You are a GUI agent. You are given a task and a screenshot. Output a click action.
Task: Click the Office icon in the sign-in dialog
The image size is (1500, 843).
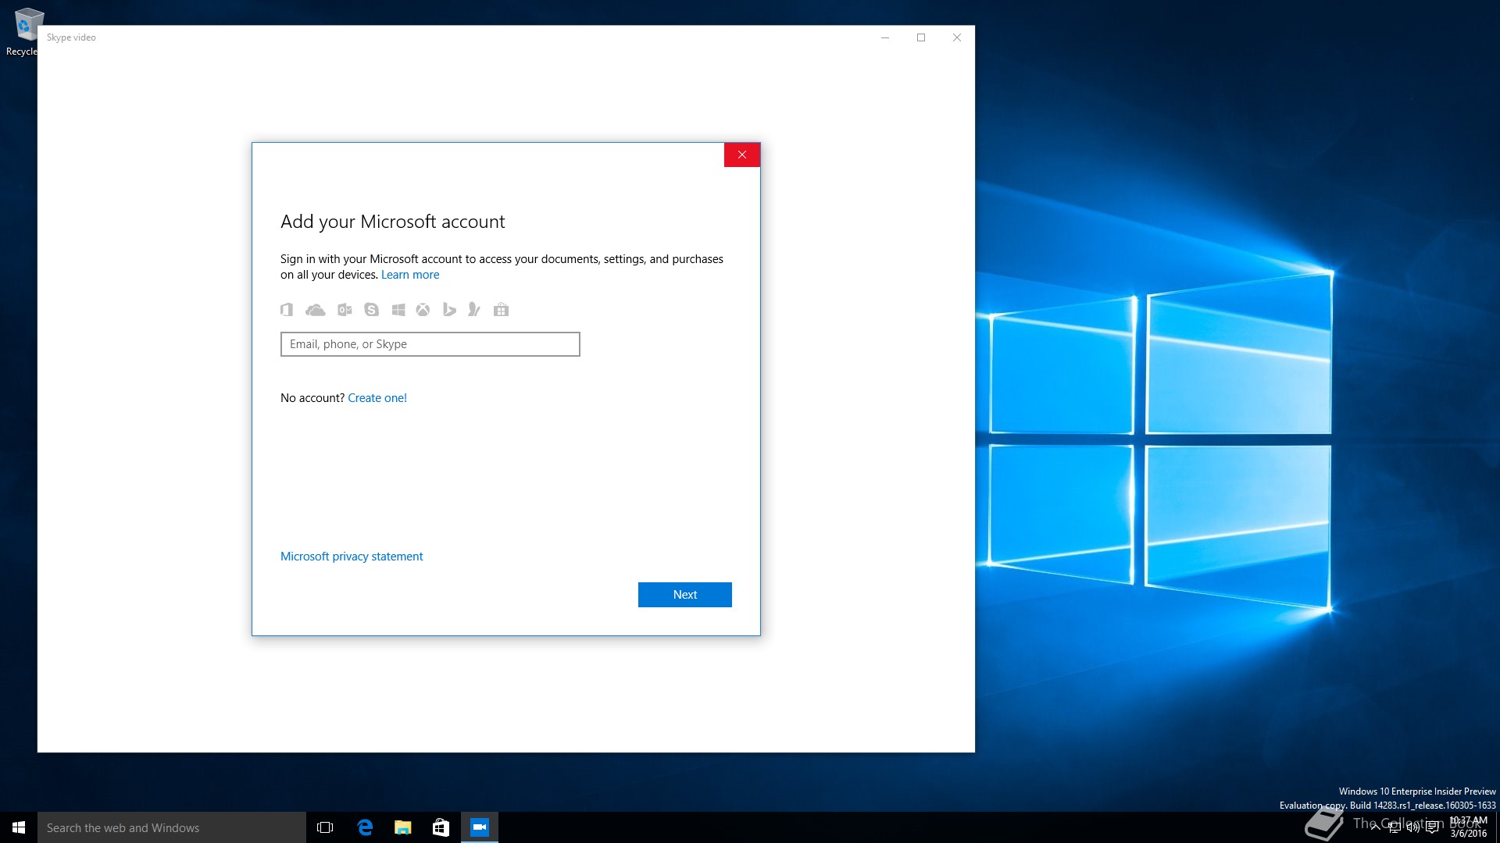[x=287, y=310]
